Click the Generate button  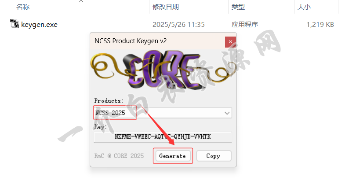click(x=173, y=156)
